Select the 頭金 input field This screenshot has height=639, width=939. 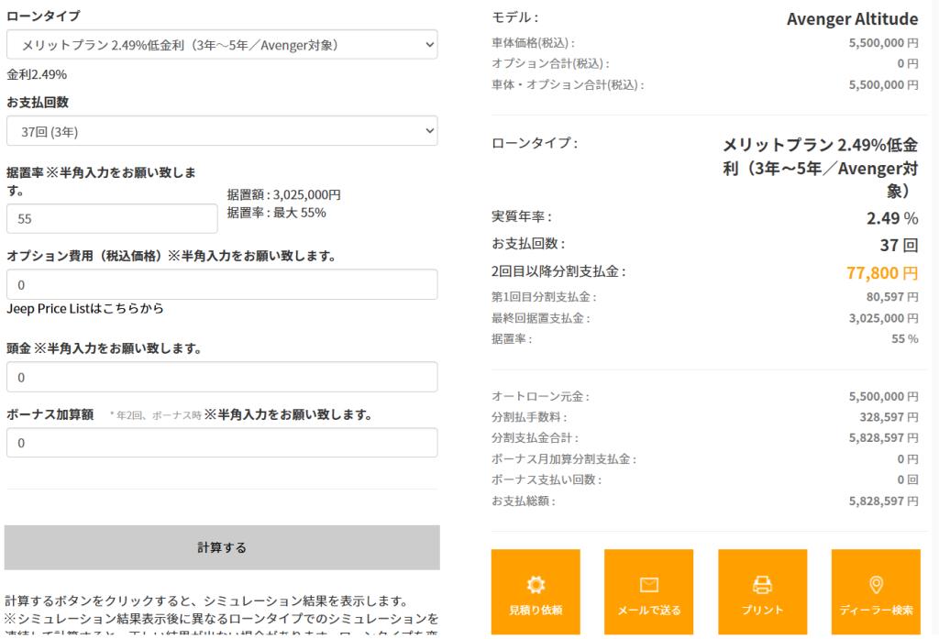pos(221,377)
